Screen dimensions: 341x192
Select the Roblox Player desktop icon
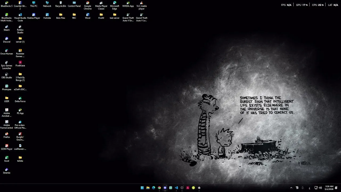point(34,16)
